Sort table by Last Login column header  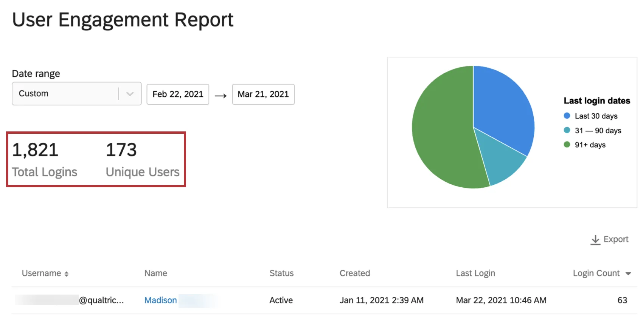pos(475,273)
